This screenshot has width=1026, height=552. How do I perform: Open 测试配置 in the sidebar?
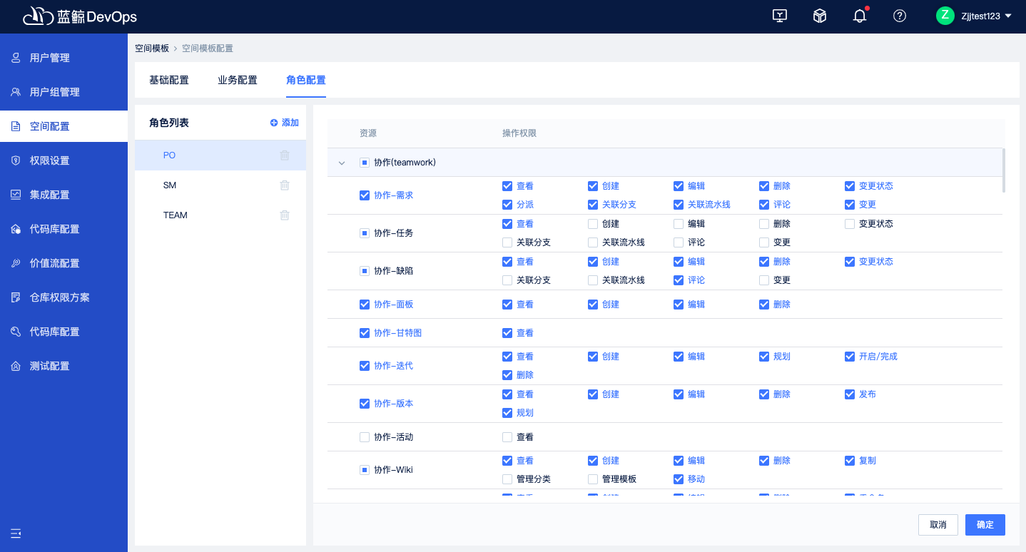coord(64,366)
